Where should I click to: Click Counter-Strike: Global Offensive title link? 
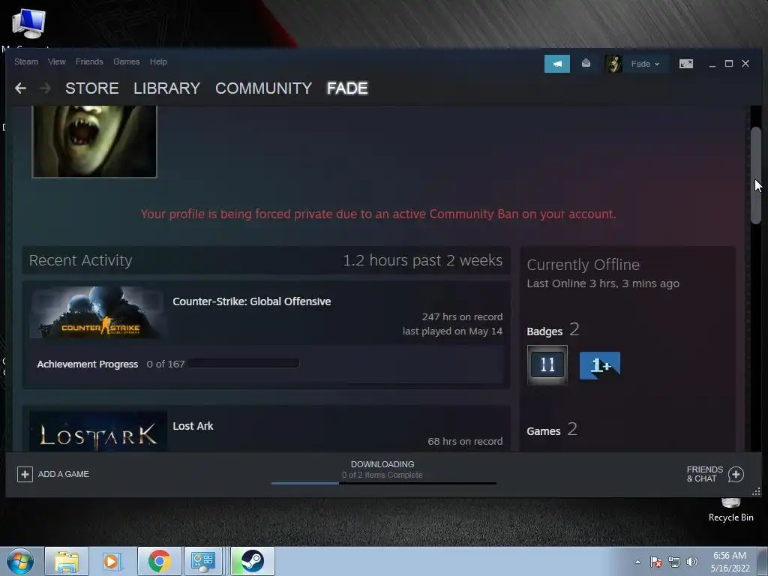(252, 301)
